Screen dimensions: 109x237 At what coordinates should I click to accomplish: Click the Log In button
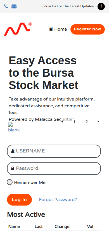tap(19, 200)
